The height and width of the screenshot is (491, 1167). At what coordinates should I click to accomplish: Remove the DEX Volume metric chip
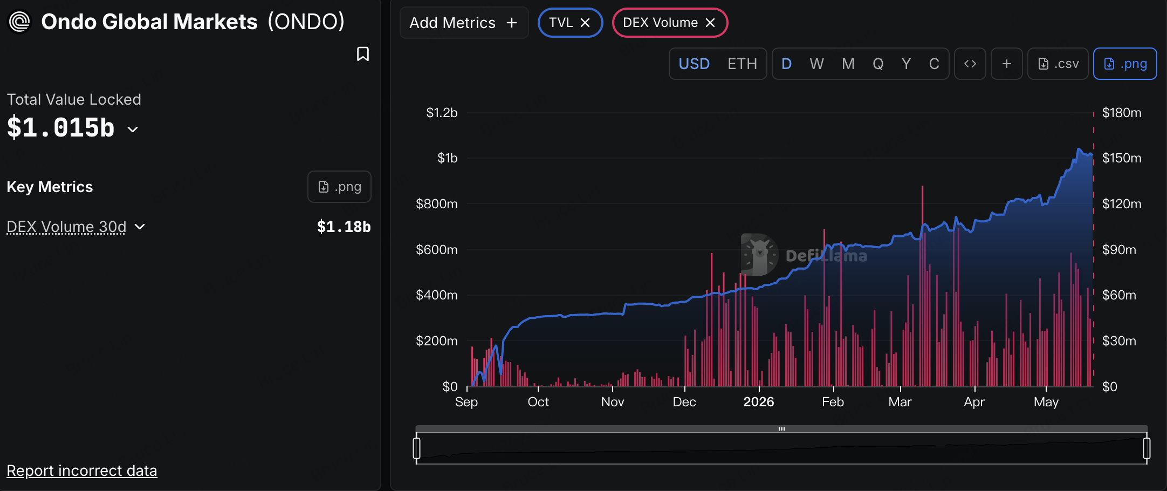[710, 23]
